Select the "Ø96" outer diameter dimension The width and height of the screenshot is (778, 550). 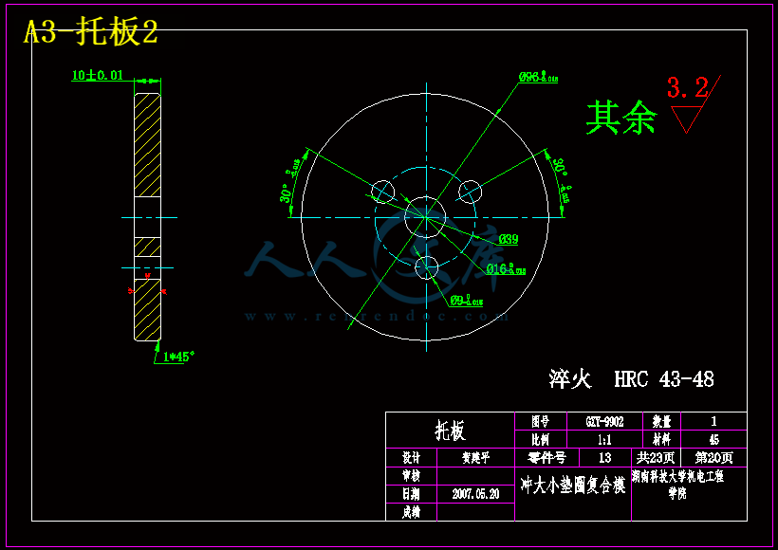[538, 77]
